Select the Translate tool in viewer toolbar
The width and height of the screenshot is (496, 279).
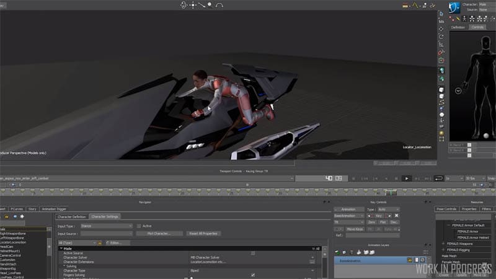tap(441, 29)
